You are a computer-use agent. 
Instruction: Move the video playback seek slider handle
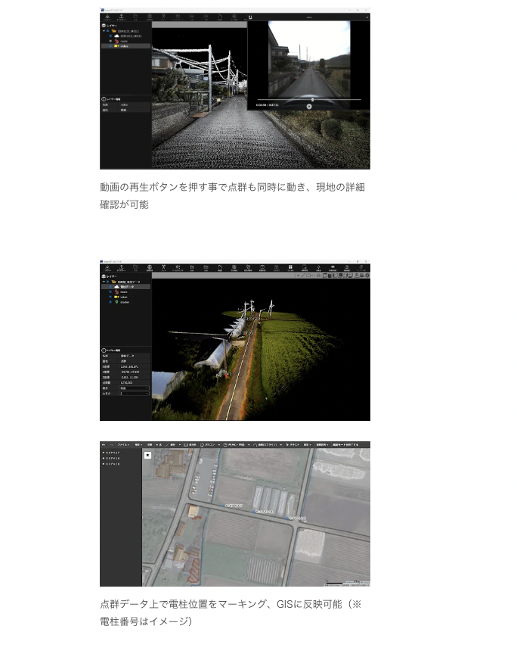tap(312, 100)
